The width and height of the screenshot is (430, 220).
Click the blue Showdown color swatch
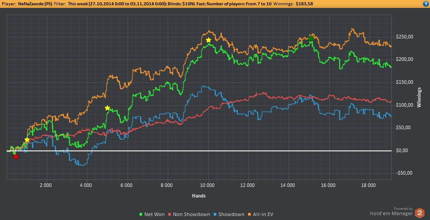215,215
